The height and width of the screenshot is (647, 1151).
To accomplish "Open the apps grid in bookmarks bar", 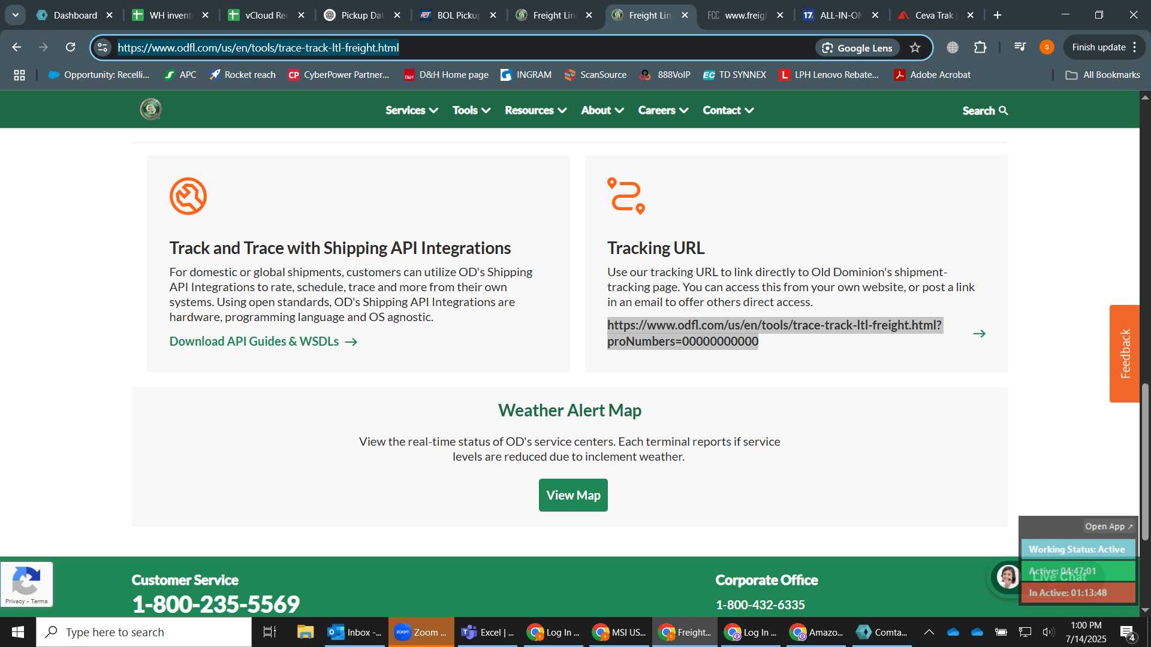I will click(19, 75).
